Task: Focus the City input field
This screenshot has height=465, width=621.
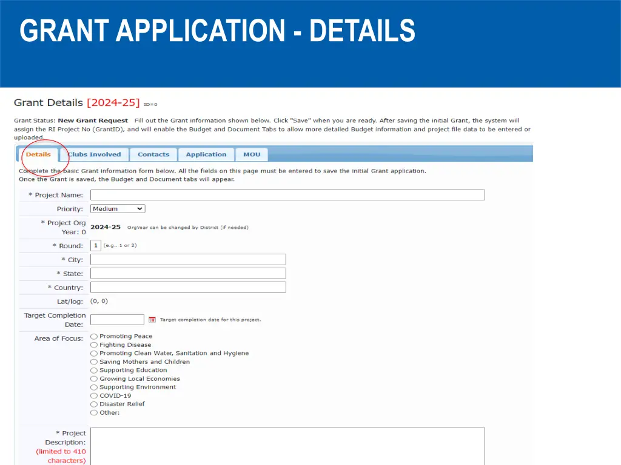Action: pyautogui.click(x=188, y=260)
